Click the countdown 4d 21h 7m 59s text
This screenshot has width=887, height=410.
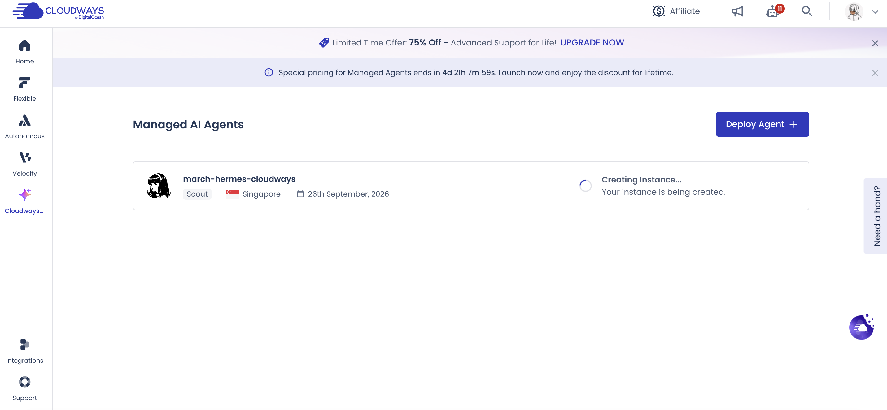[x=469, y=73]
